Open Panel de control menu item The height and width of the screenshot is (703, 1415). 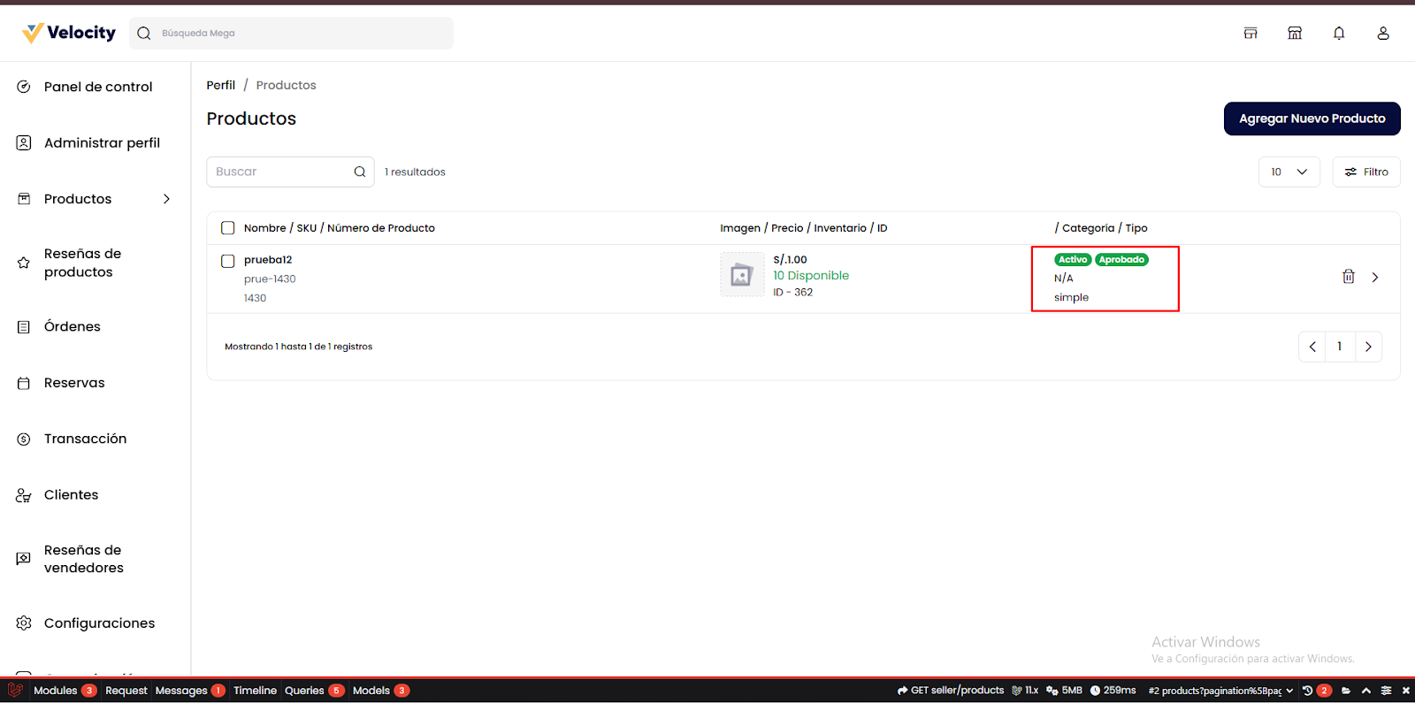[x=97, y=87]
